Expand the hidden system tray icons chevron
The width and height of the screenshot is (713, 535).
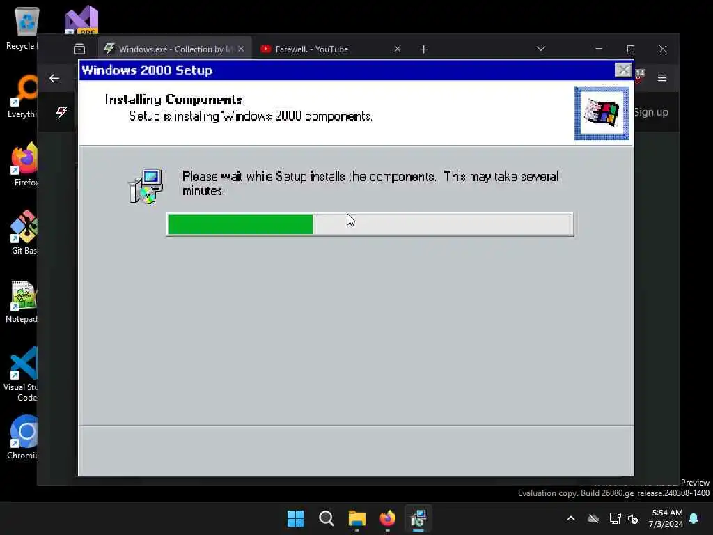(571, 518)
